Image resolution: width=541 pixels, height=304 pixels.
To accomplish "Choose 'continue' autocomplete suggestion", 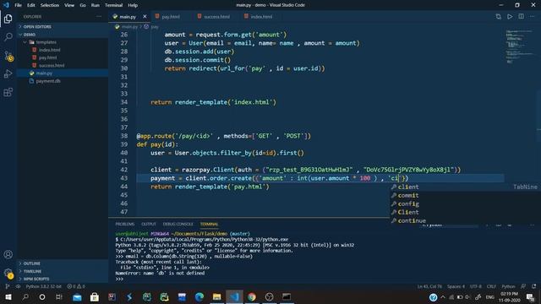I will click(464, 220).
